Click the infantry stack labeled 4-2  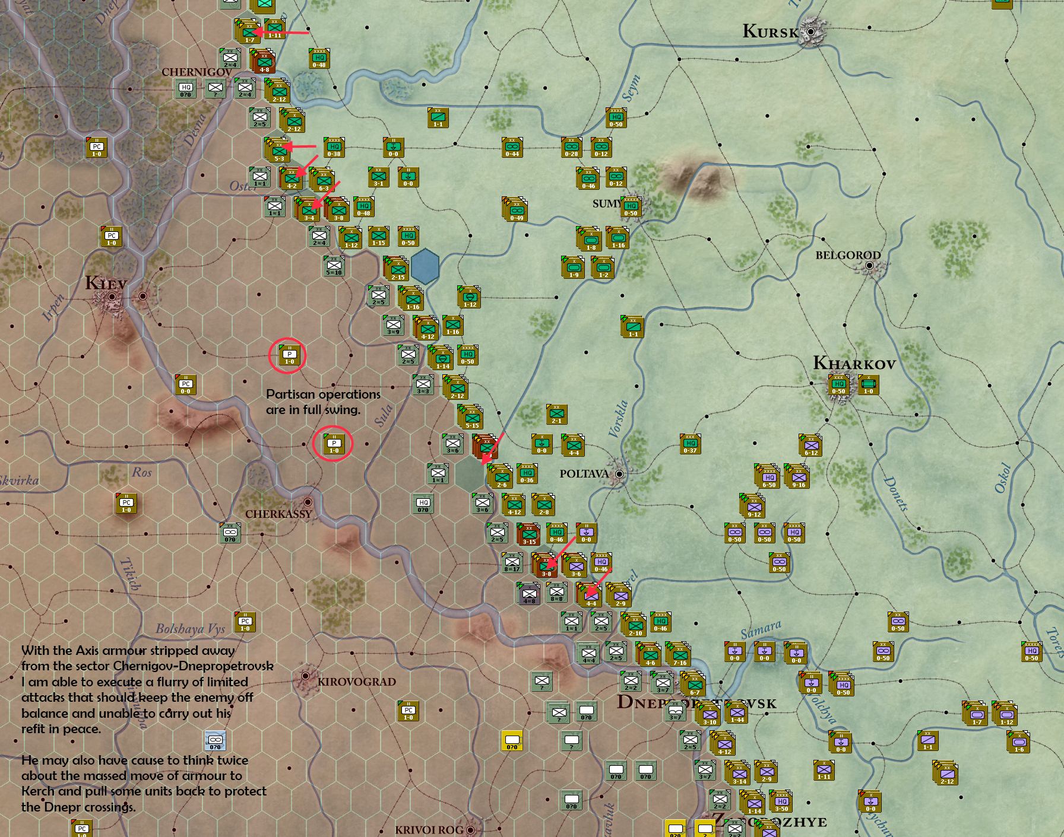[291, 179]
